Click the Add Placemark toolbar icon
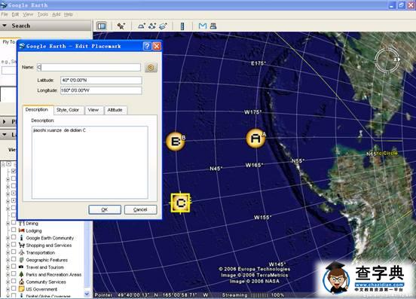The image size is (416, 299). tap(121, 26)
